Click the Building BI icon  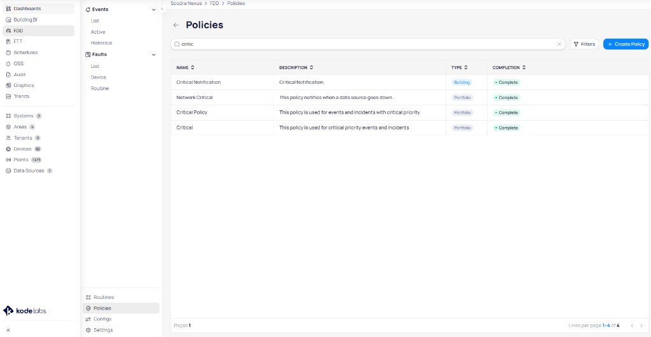click(x=8, y=20)
